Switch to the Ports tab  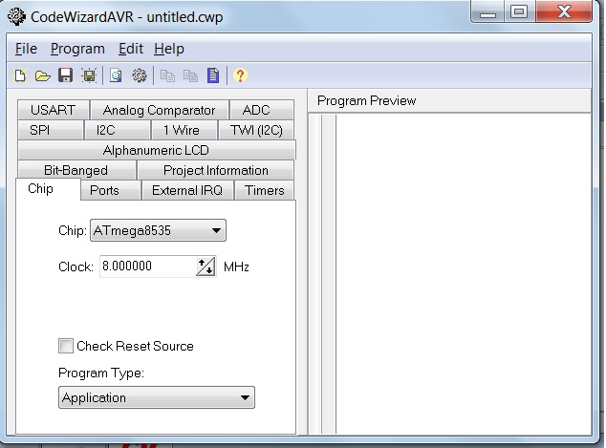[x=111, y=190]
